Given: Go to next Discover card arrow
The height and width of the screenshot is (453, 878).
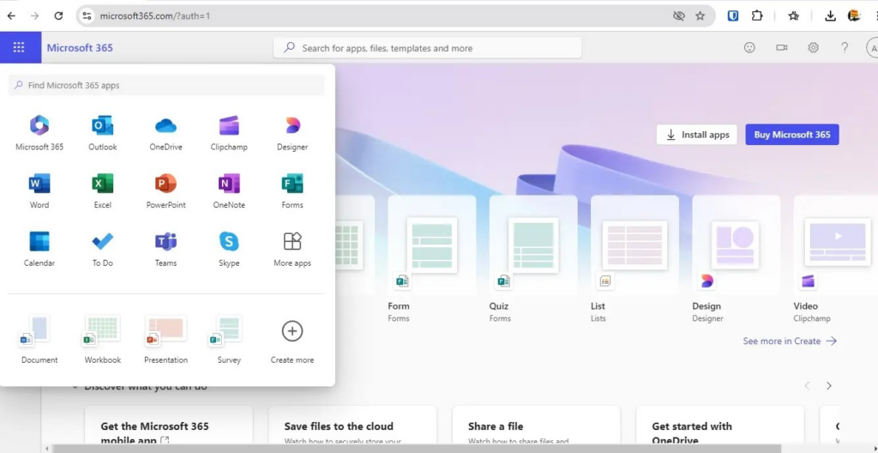Looking at the screenshot, I should click(829, 386).
